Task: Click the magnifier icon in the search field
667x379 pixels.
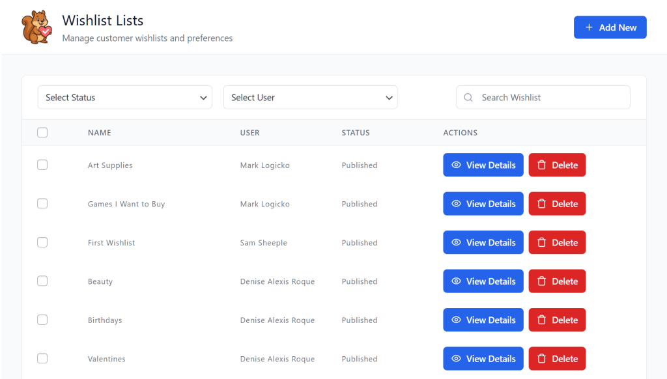Action: (468, 97)
